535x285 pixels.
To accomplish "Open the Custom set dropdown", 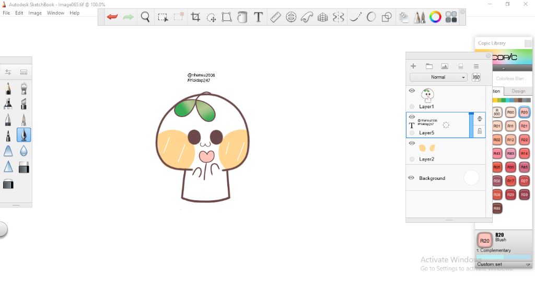I will (503, 264).
